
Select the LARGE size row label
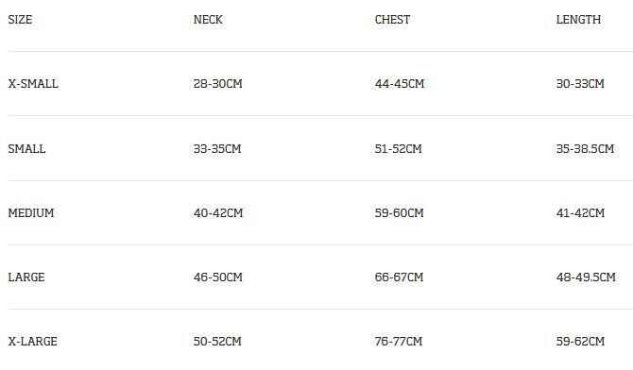[26, 277]
